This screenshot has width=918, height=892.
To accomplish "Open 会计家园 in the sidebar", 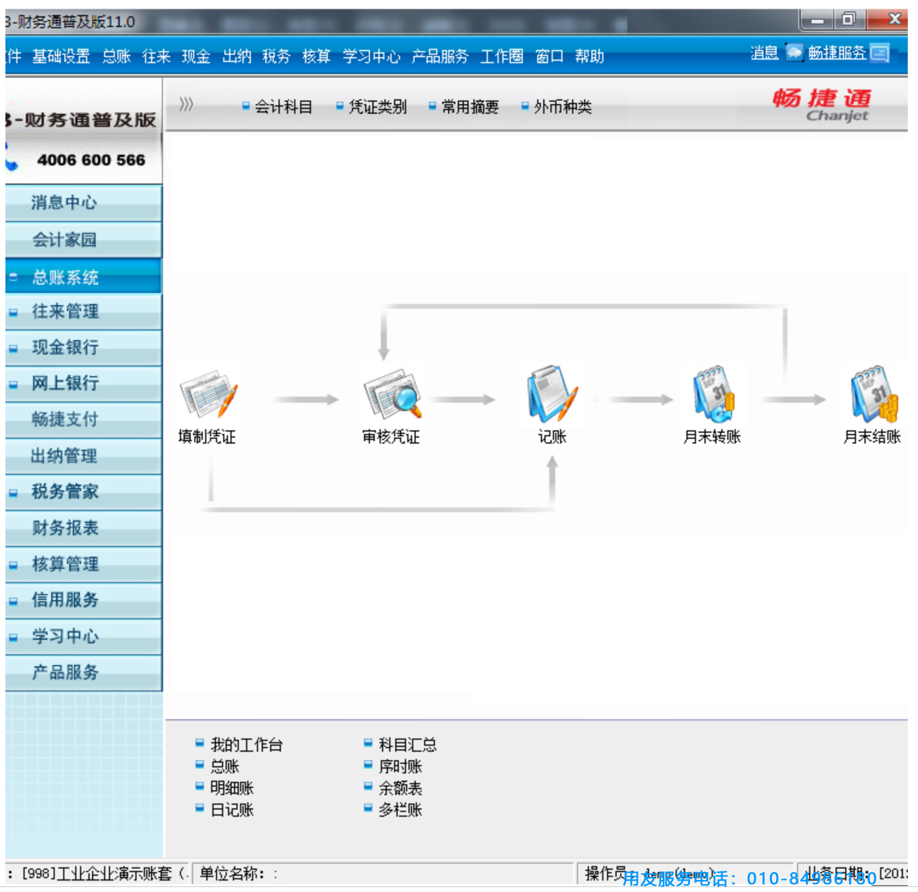I will (x=84, y=240).
